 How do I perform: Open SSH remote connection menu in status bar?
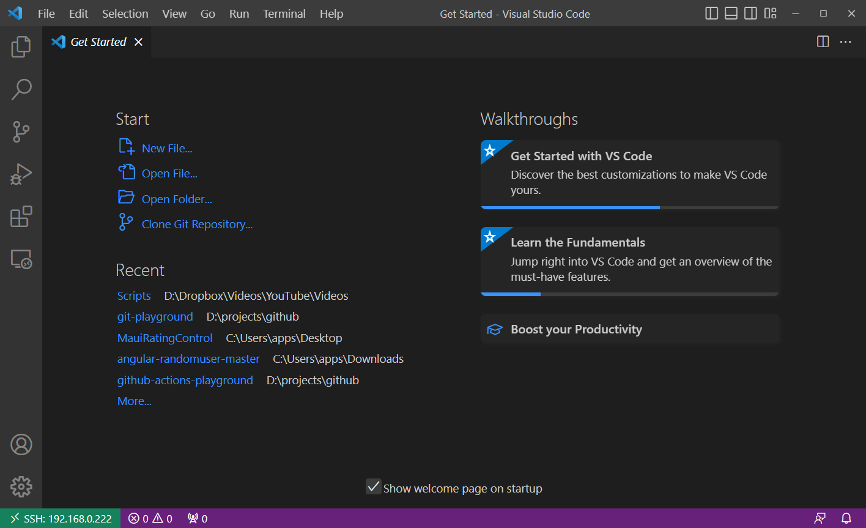(61, 518)
